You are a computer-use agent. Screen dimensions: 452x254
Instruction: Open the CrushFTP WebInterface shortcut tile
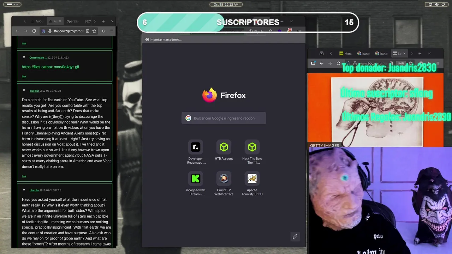[224, 183]
